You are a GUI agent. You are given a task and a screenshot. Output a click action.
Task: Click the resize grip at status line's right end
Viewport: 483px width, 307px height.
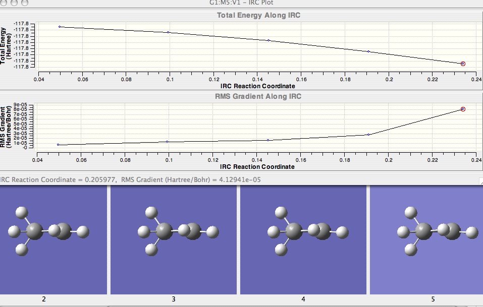click(x=481, y=181)
